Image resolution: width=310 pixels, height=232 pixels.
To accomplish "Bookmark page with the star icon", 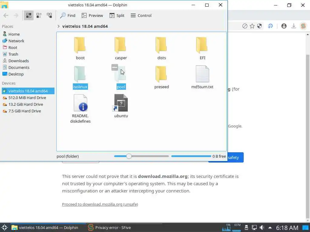I will [x=252, y=26].
